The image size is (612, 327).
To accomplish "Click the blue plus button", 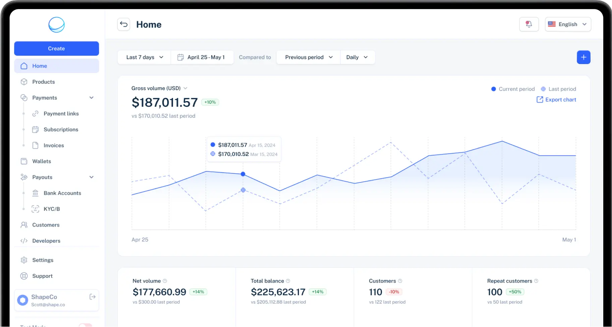I will point(583,57).
